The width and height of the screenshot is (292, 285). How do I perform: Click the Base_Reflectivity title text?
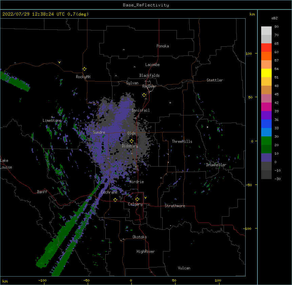146,5
